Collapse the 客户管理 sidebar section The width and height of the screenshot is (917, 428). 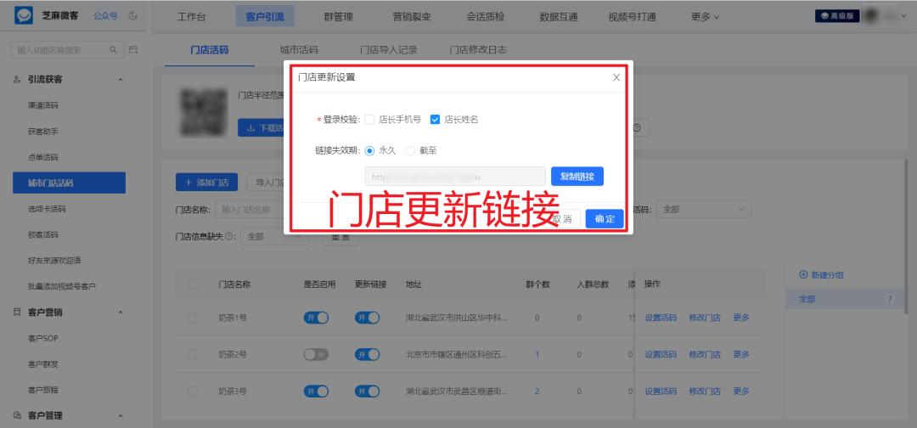tap(121, 416)
